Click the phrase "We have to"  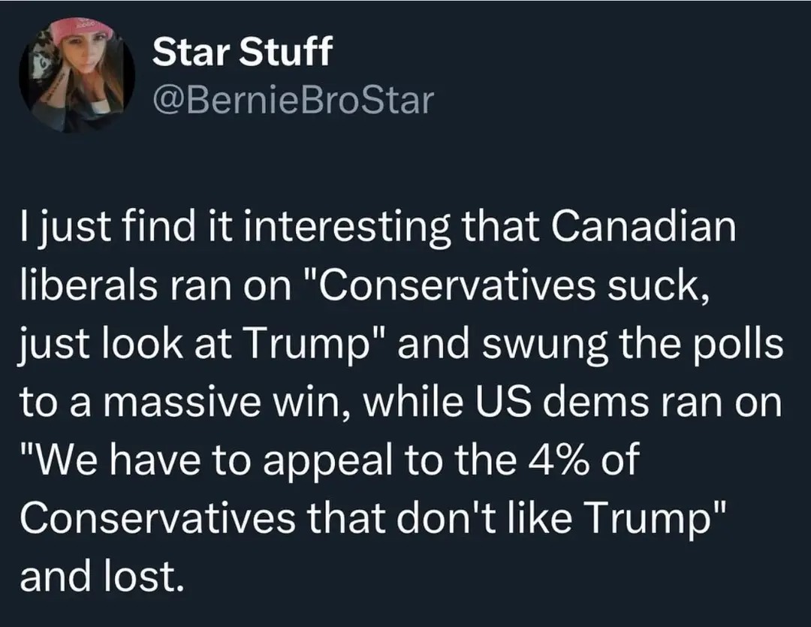(x=159, y=460)
